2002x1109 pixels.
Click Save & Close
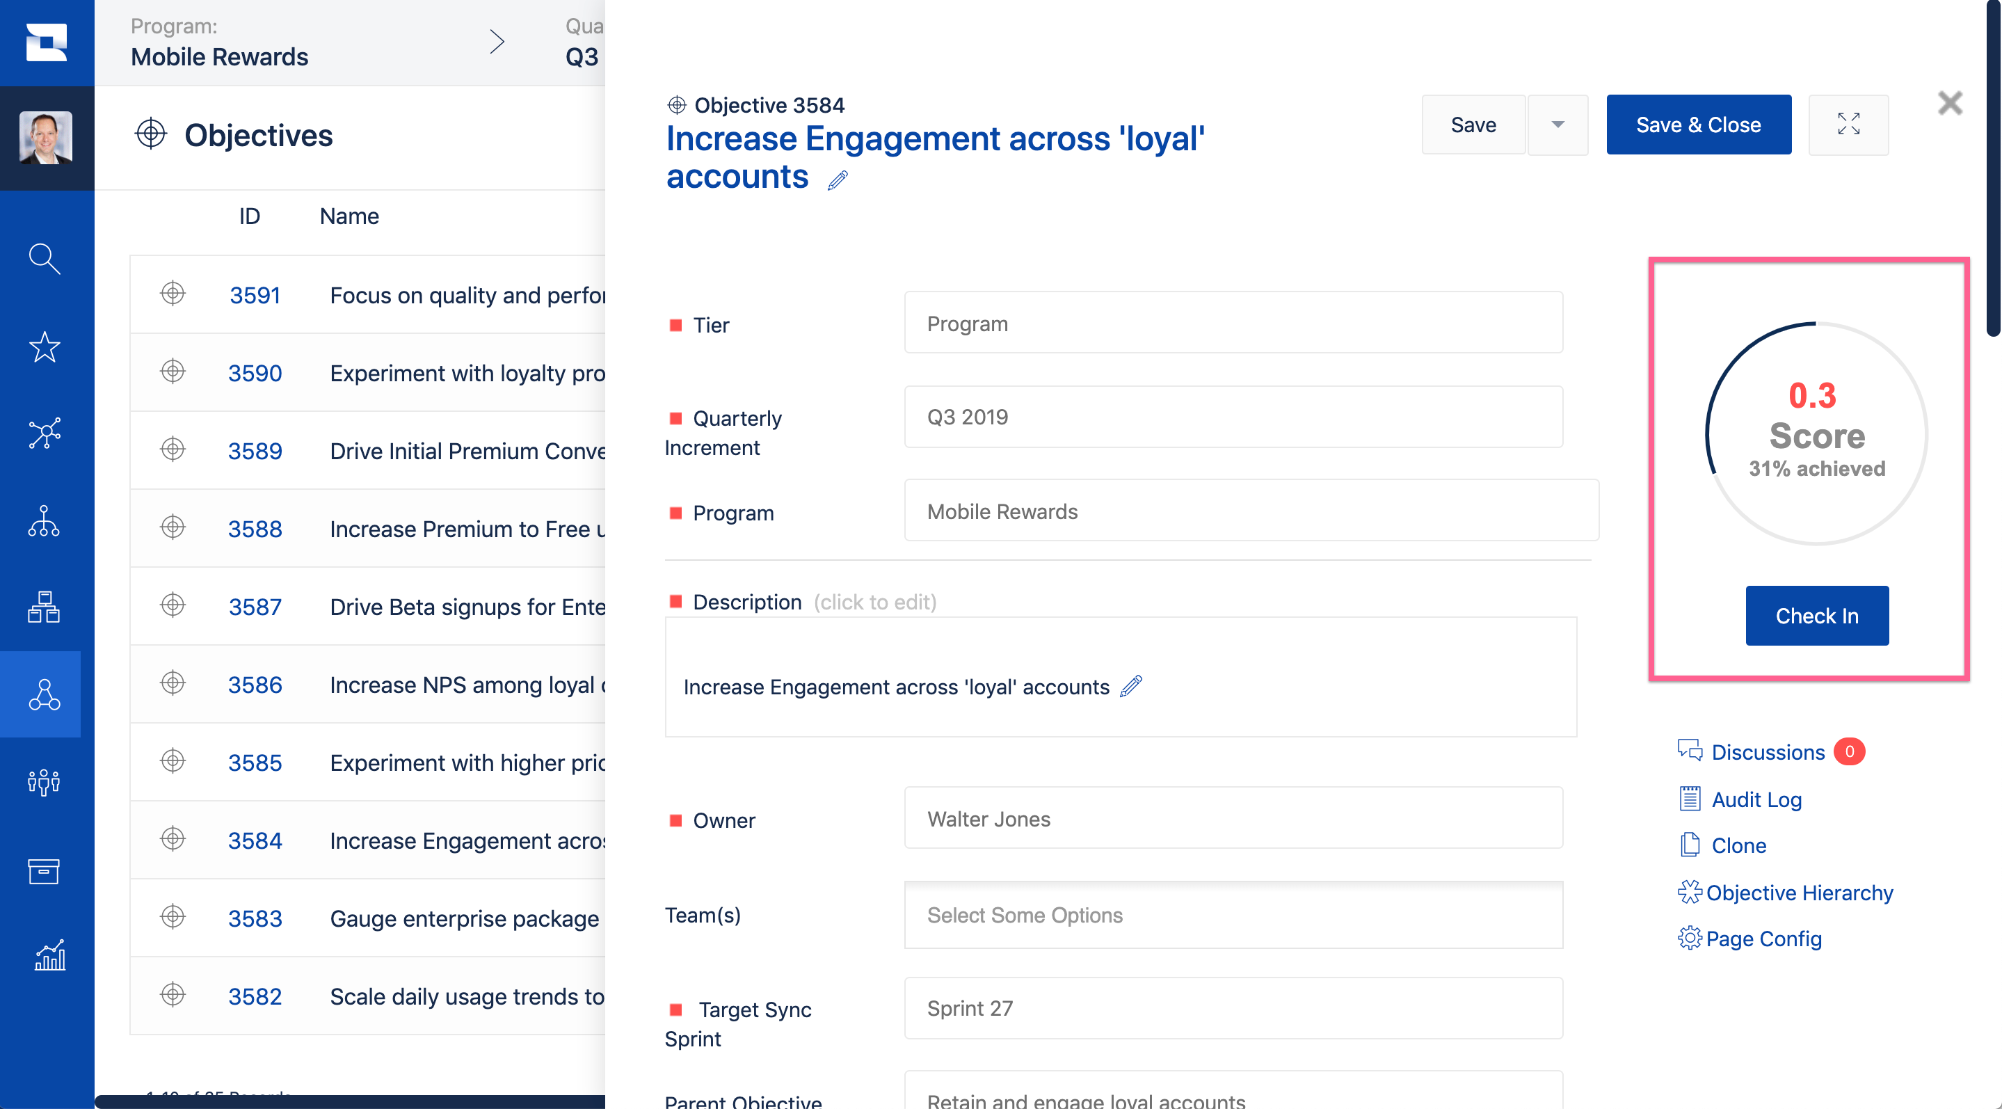coord(1699,125)
